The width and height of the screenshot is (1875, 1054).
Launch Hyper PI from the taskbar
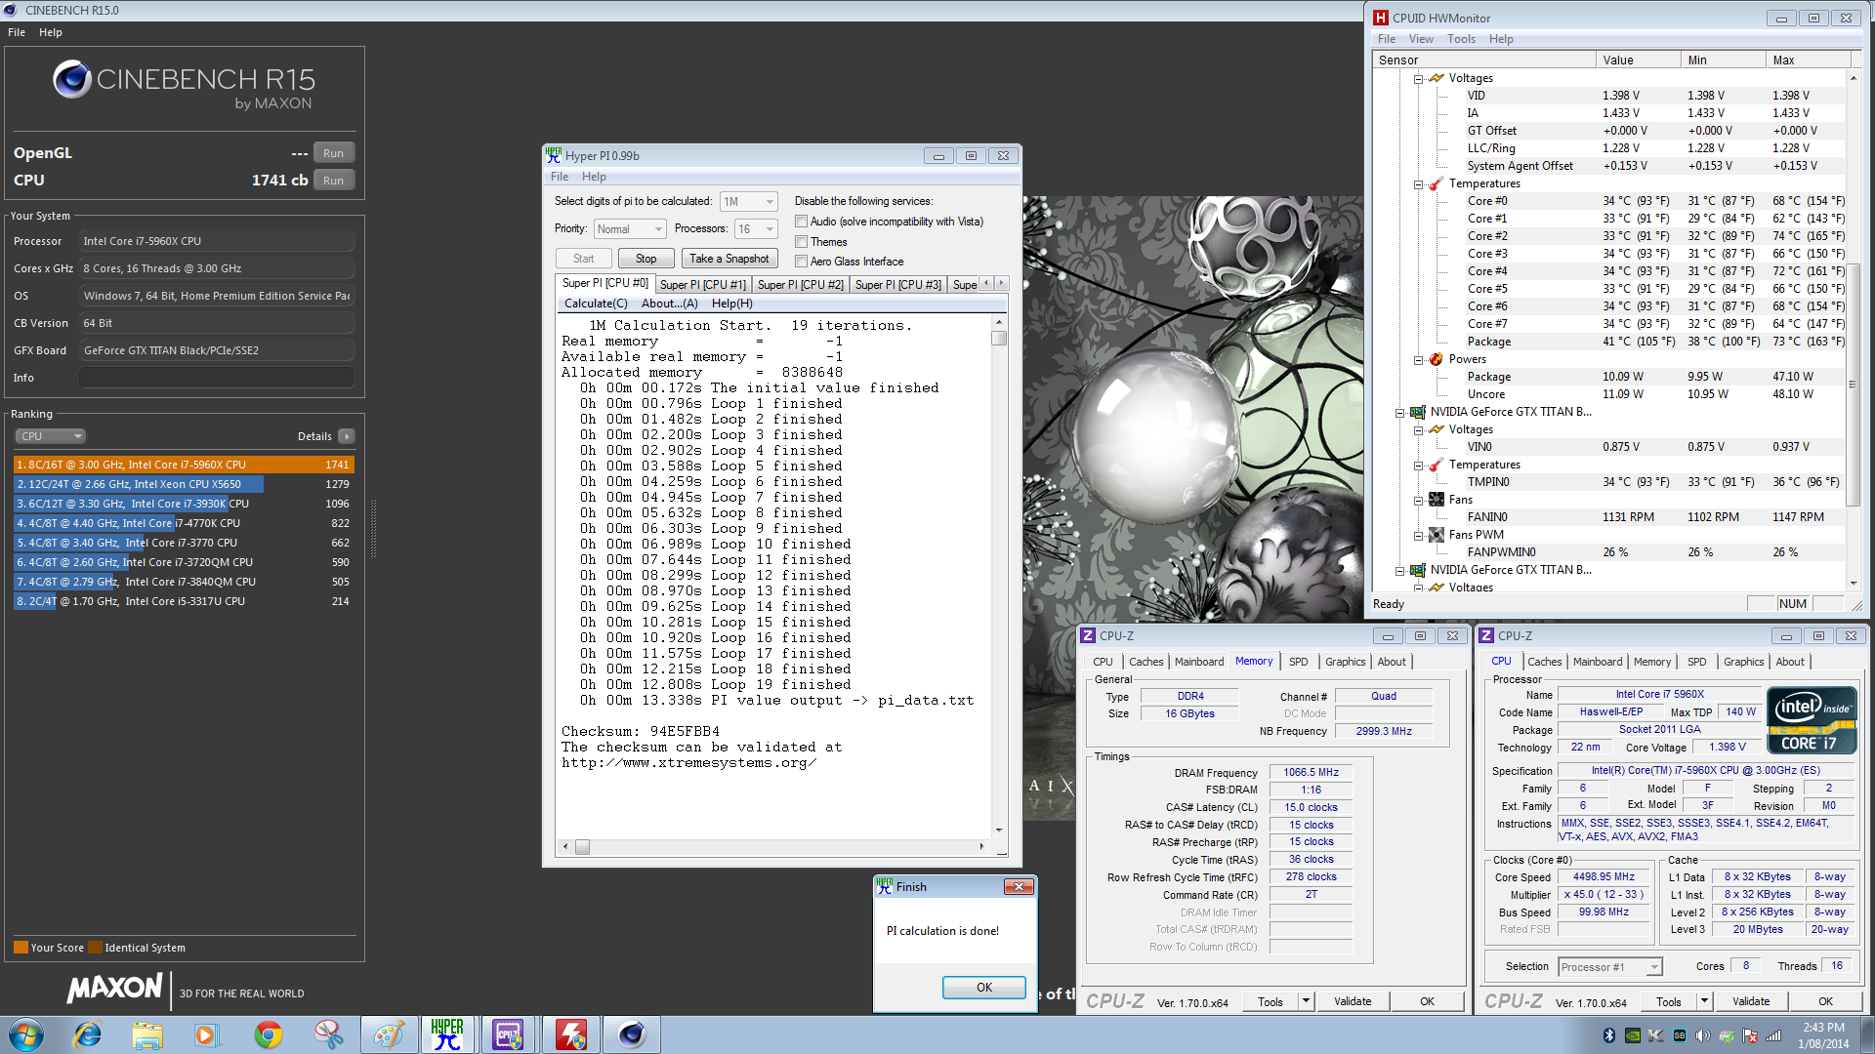(448, 1034)
